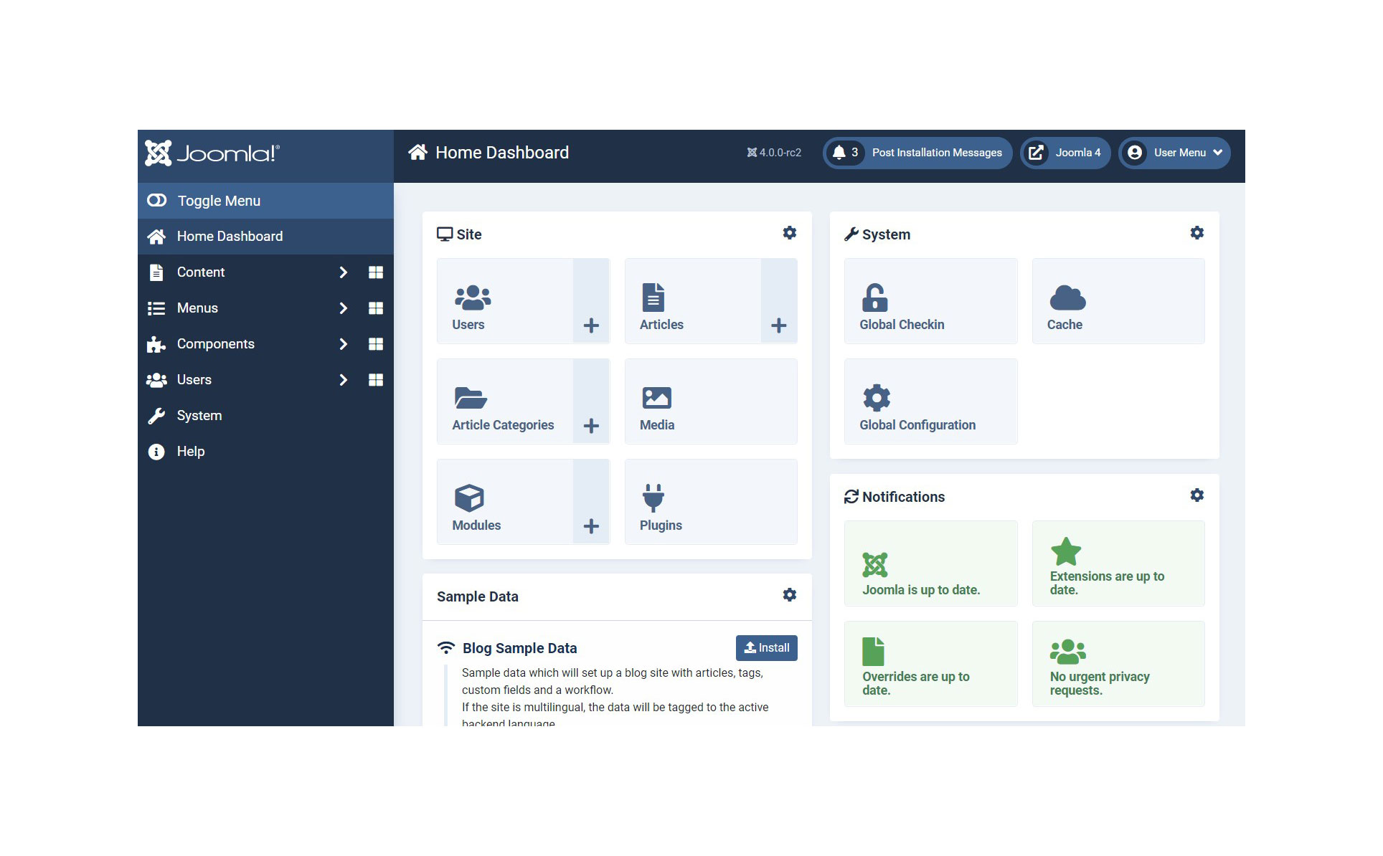Viewport: 1383px width, 856px height.
Task: Click the Blog Sample Data heading
Action: 519,648
